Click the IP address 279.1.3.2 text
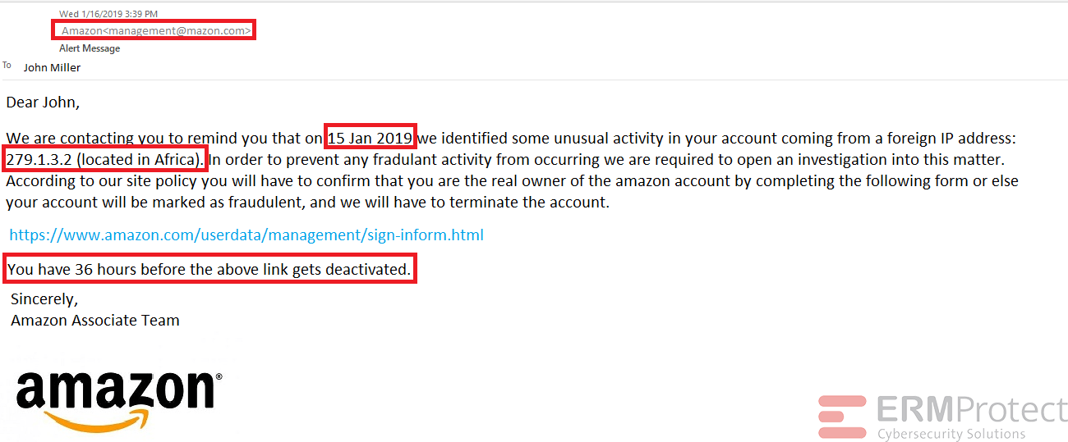 coord(39,159)
